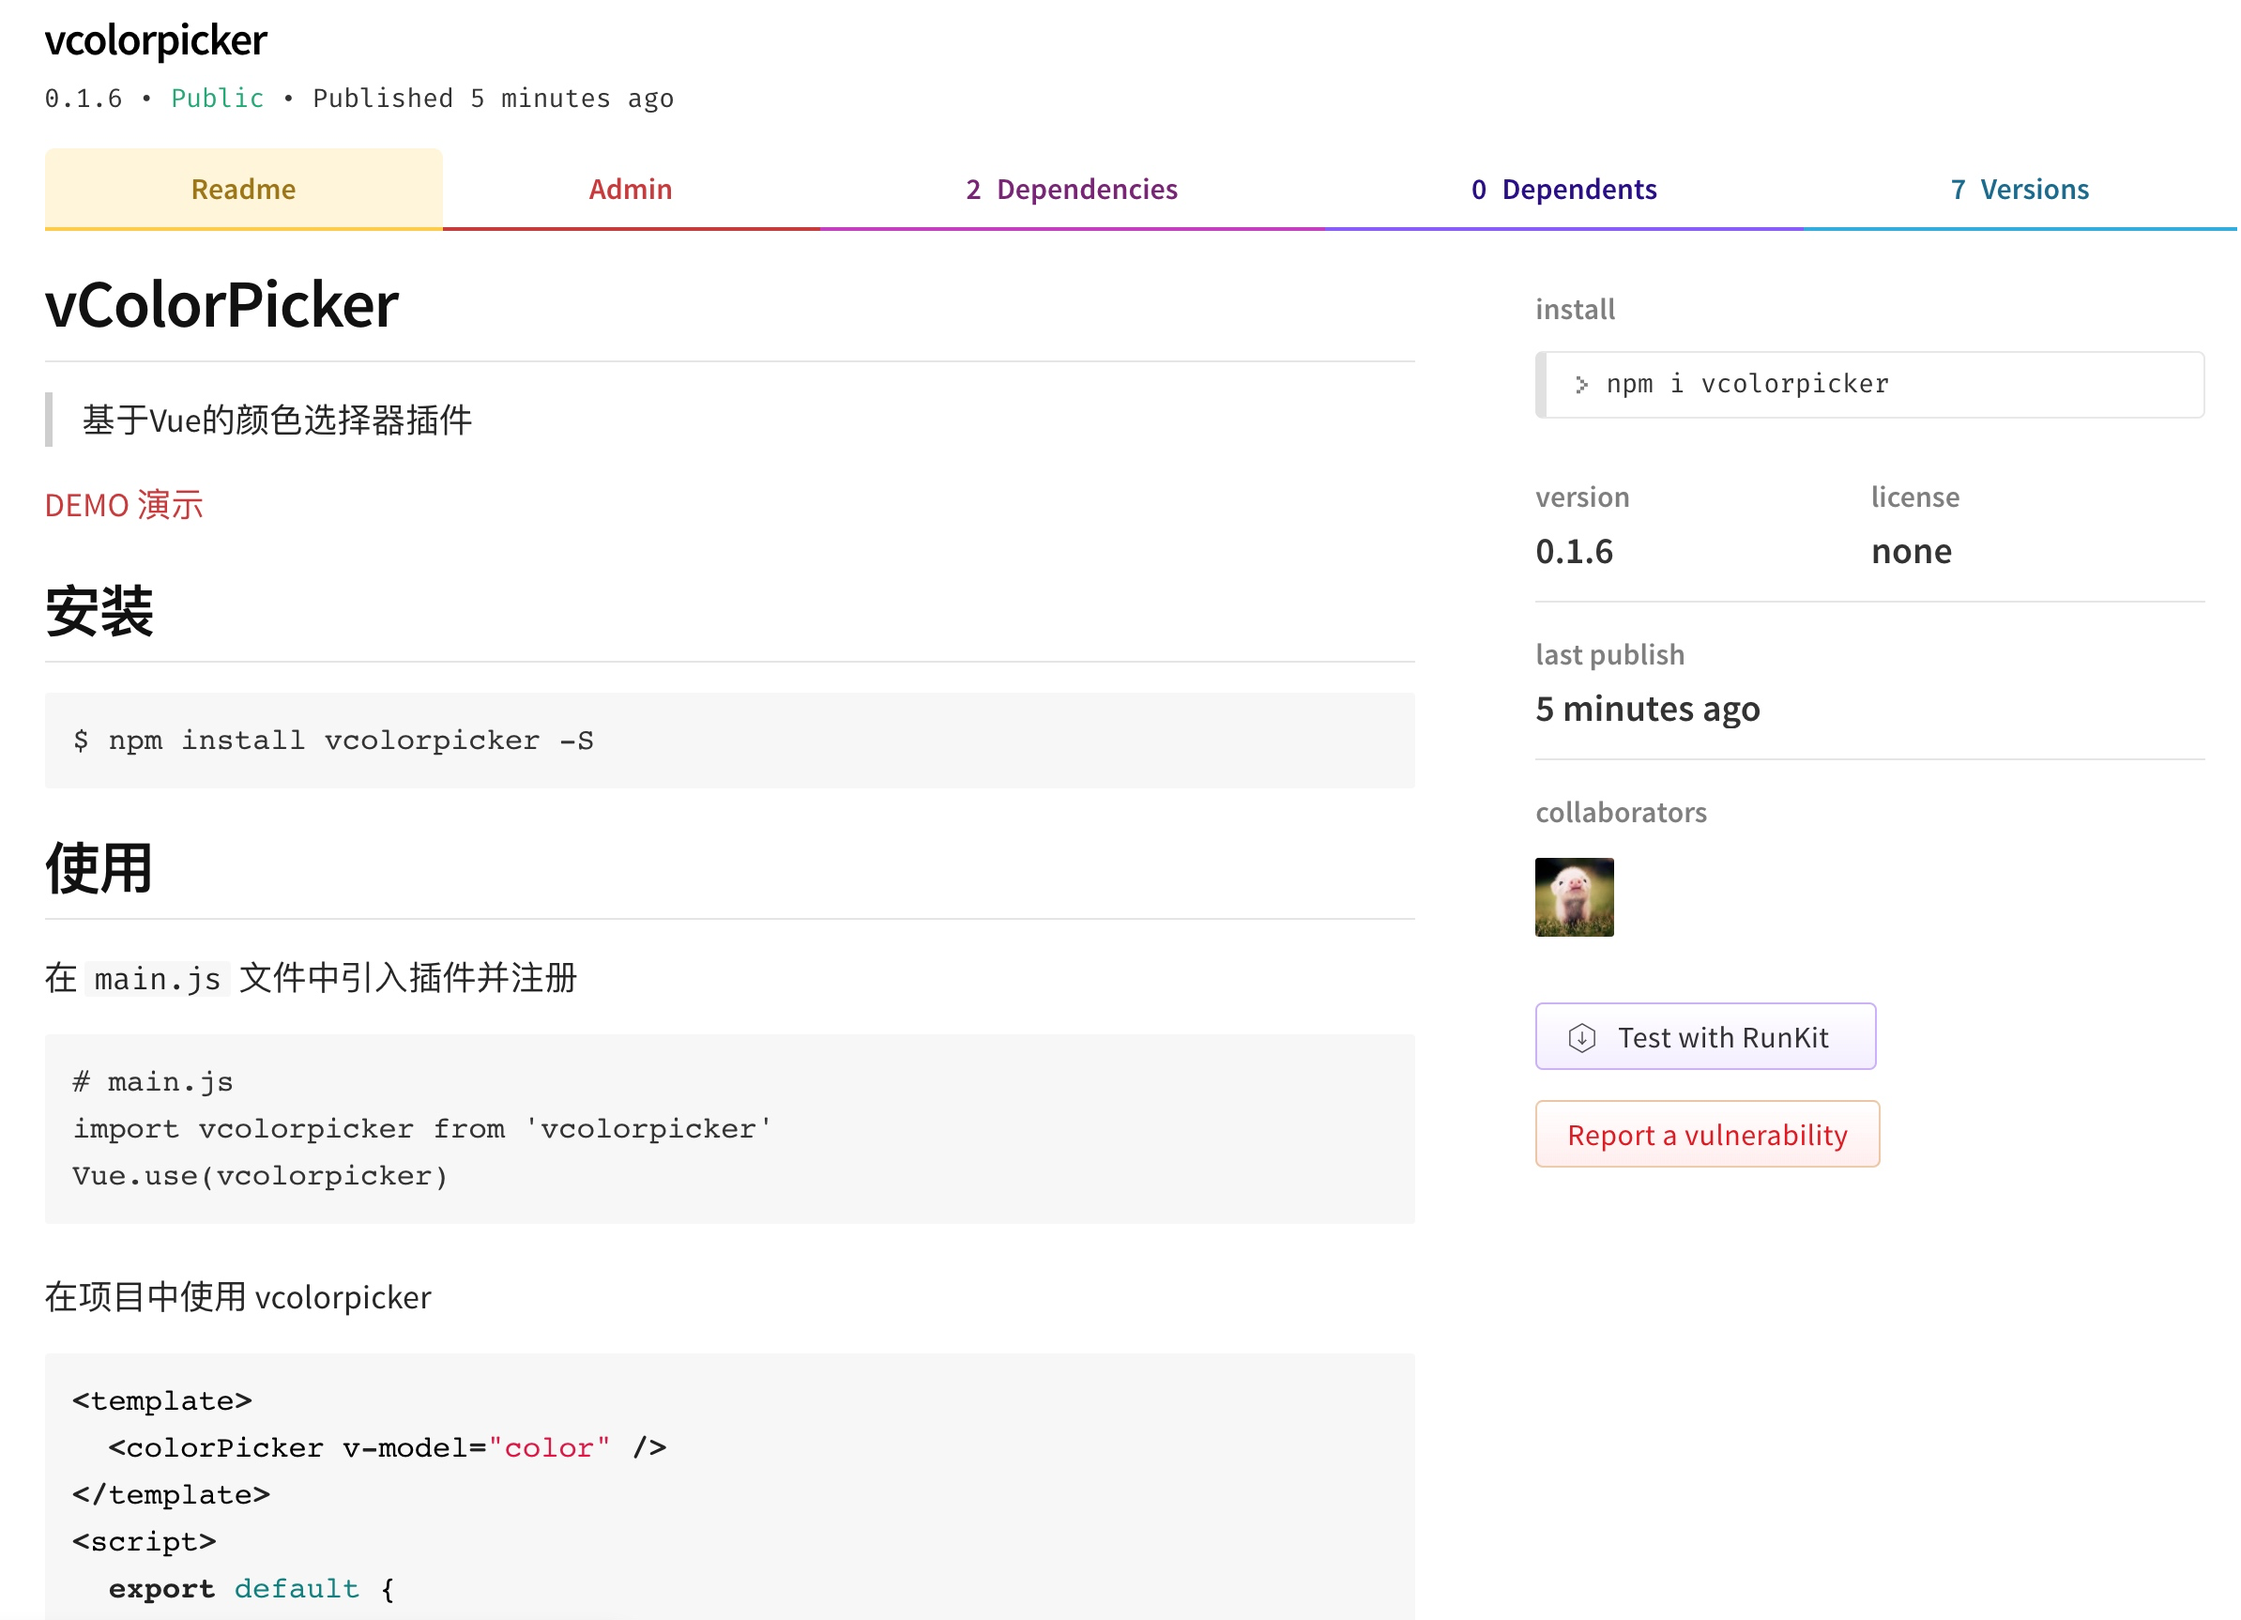The image size is (2241, 1620).
Task: Click the inline main.js code text
Action: click(x=158, y=979)
